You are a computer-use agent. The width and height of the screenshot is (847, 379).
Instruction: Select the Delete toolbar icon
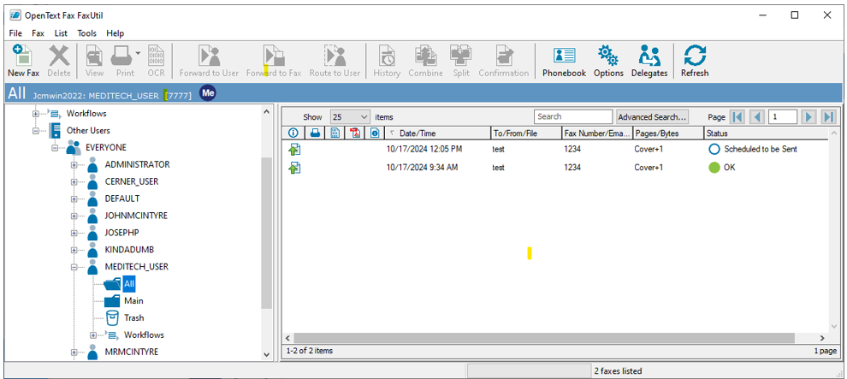[x=59, y=61]
